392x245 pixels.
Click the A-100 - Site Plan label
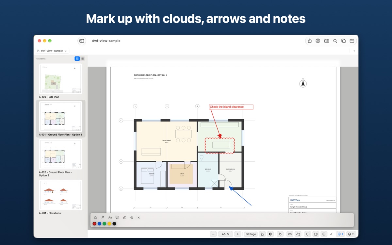point(49,97)
